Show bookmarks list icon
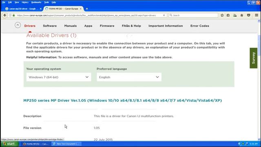 coord(228,16)
